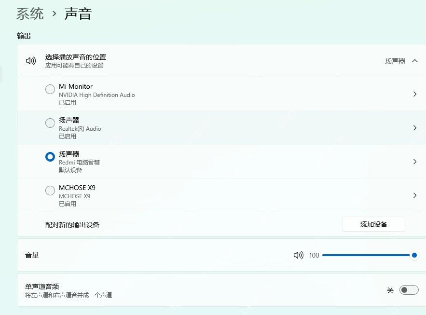Select the Mi Monitor radio button
The width and height of the screenshot is (426, 315).
[50, 89]
